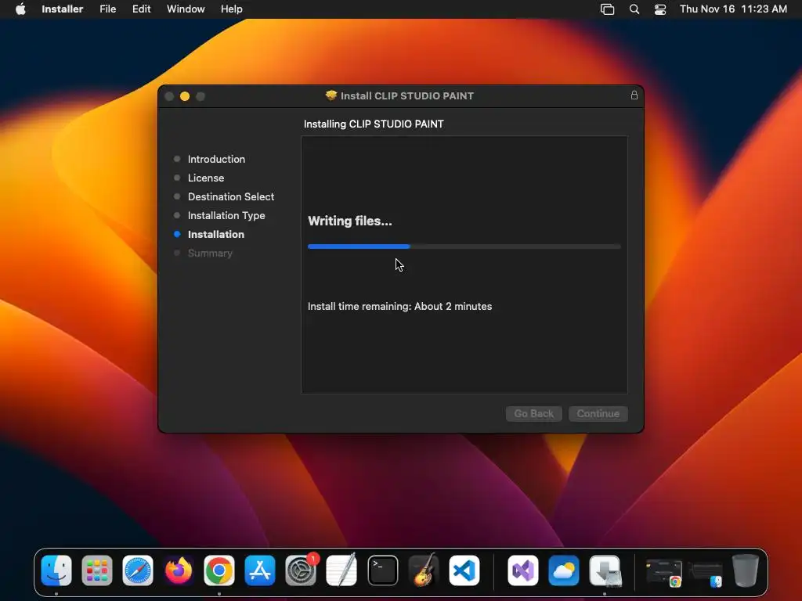Launch Visual Studio Code from dock
Image resolution: width=802 pixels, height=601 pixels.
(x=464, y=570)
